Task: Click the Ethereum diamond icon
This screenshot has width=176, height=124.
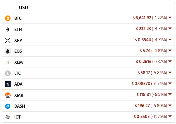Action: click(8, 29)
